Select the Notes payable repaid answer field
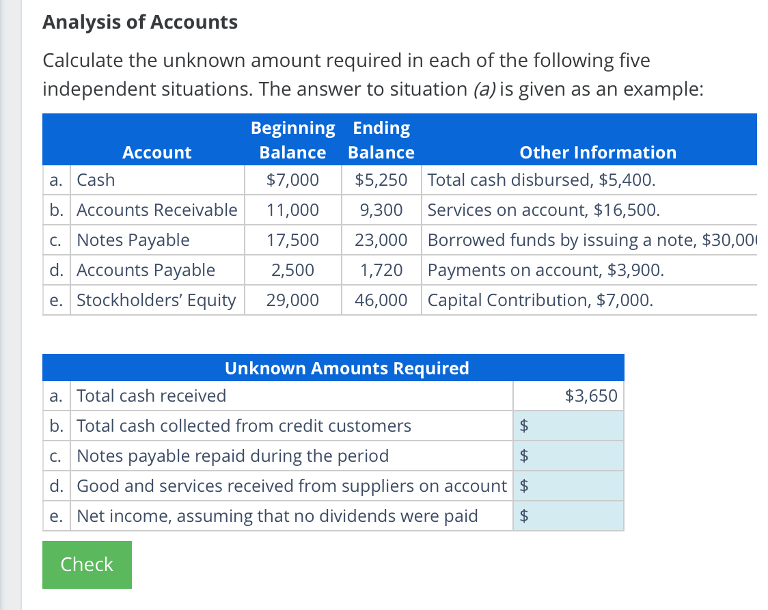The width and height of the screenshot is (768, 610). click(568, 456)
